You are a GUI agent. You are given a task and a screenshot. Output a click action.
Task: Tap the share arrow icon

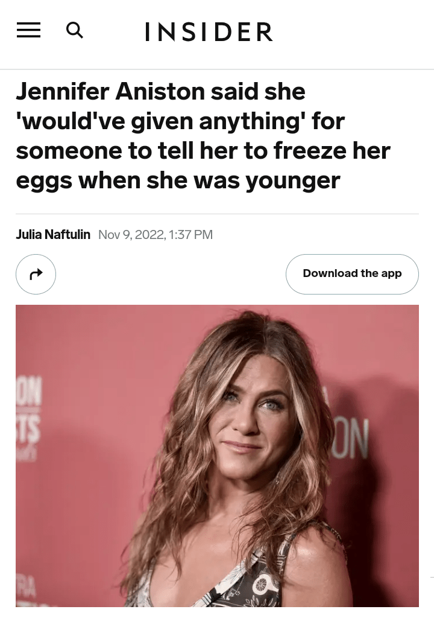(x=36, y=274)
